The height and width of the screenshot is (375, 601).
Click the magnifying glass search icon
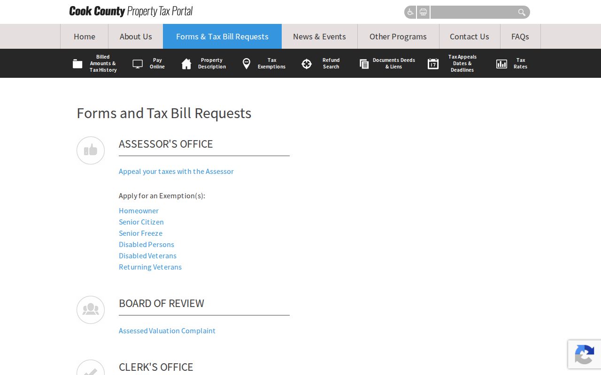(522, 12)
